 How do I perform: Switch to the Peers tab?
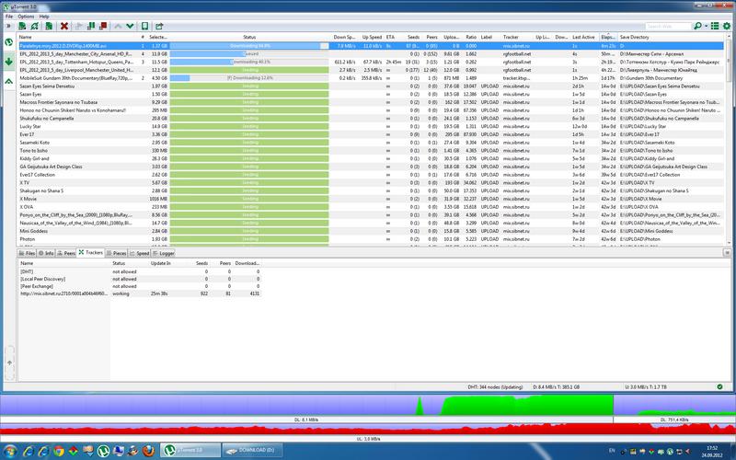click(66, 253)
